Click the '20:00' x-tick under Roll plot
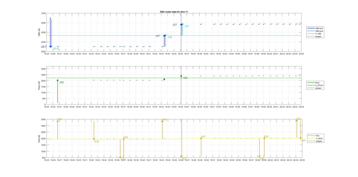The width and height of the screenshot is (358, 177). [270, 160]
